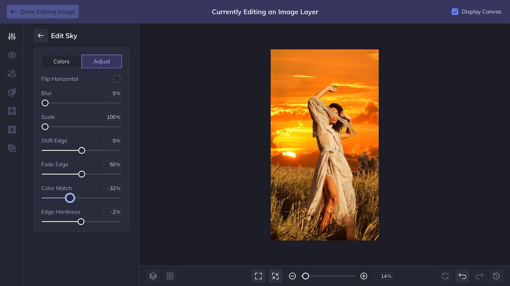The width and height of the screenshot is (510, 286).
Task: Open the layers panel icon
Action: (153, 276)
